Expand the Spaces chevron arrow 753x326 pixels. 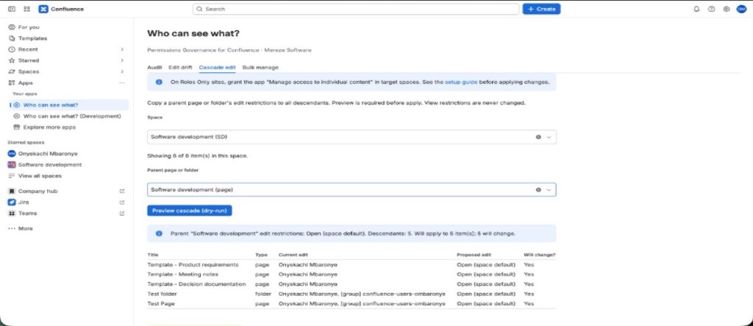(x=122, y=71)
